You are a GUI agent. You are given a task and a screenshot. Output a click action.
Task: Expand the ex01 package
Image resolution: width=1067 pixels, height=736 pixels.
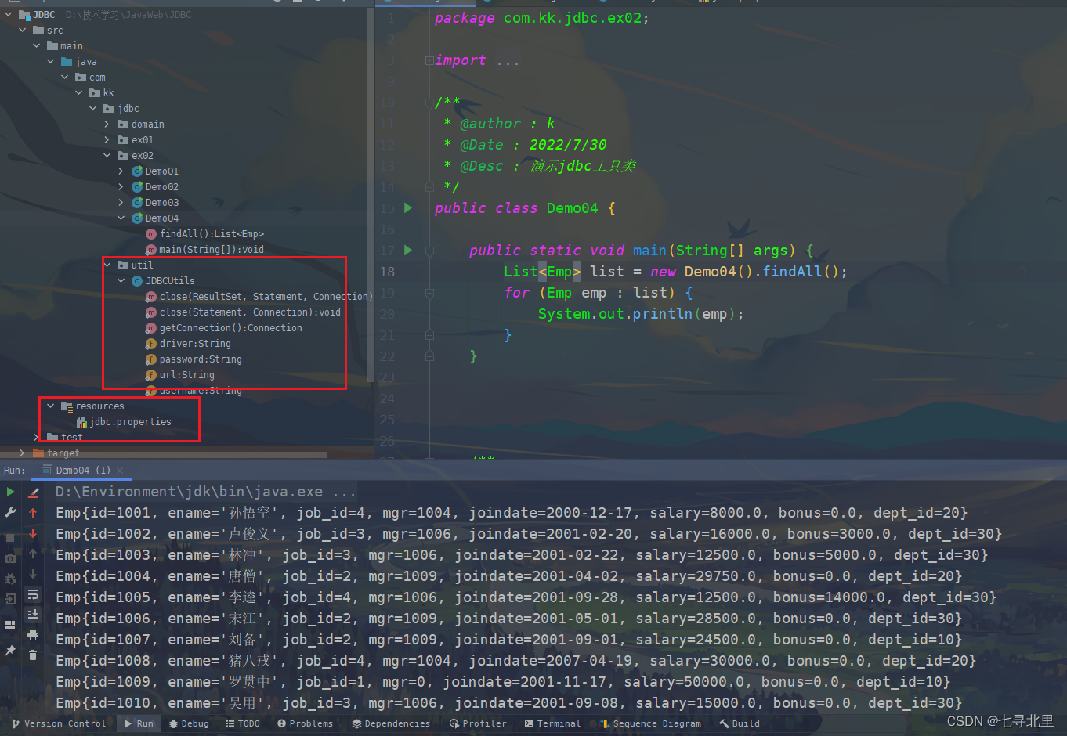(x=107, y=139)
